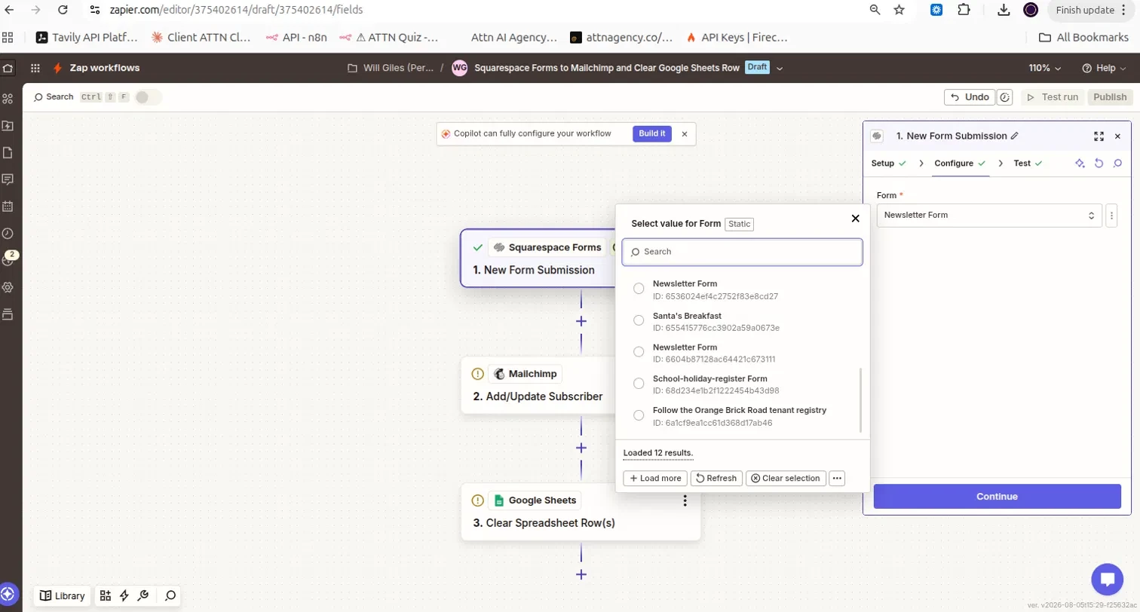Open the Zapier home icon in sidebar
1140x612 pixels.
[x=8, y=68]
